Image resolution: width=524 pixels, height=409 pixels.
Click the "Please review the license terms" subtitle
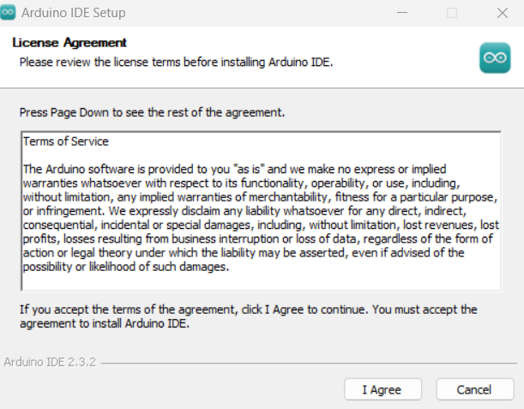(x=175, y=62)
